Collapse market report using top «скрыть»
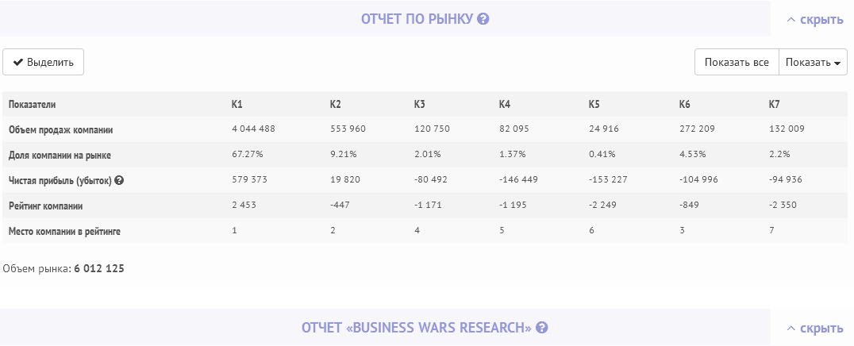This screenshot has width=854, height=346. (814, 19)
